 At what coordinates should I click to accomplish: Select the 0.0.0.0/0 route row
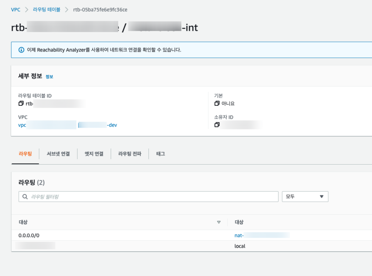[x=29, y=235]
